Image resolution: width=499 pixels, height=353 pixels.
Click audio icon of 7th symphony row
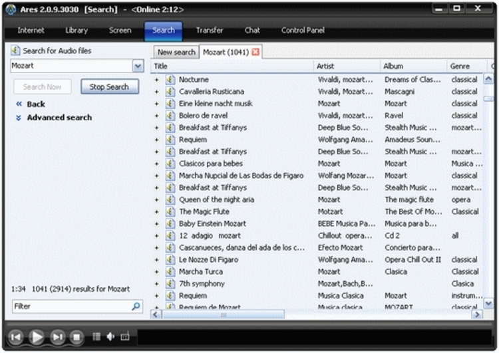[x=170, y=284]
